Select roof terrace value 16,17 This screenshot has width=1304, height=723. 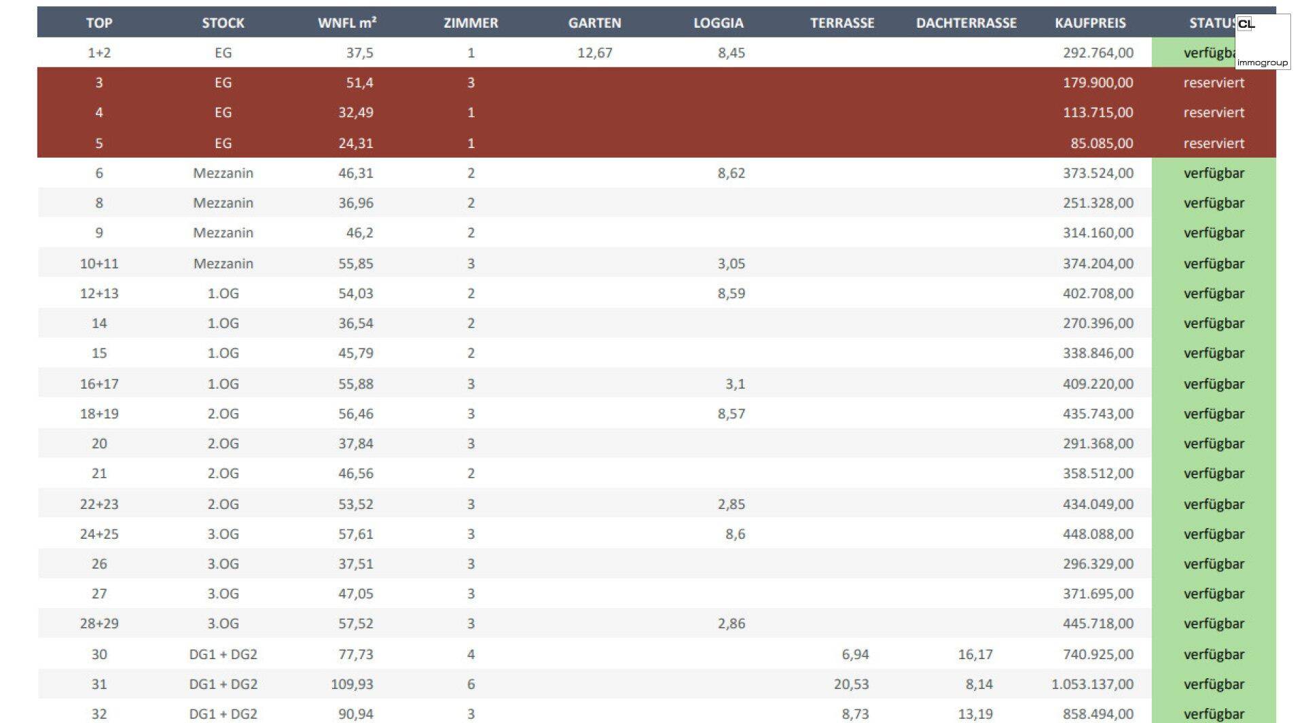[x=975, y=654]
